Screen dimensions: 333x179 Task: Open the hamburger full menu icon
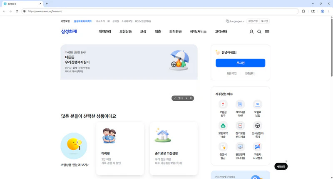[x=267, y=32]
